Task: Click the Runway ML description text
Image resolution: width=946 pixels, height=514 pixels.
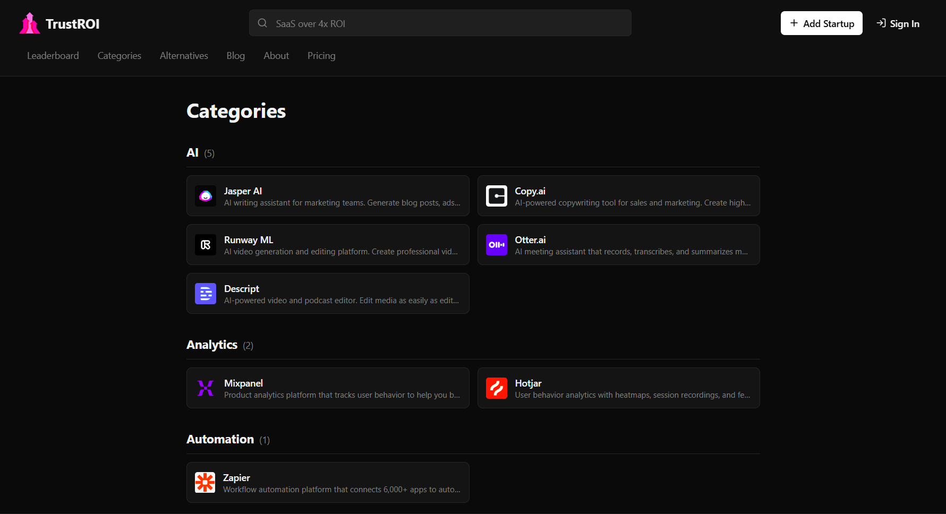Action: pos(341,252)
